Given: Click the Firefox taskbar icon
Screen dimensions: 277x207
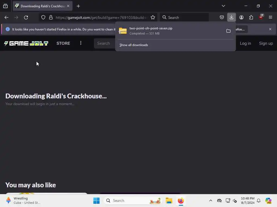Looking at the screenshot, I should point(181,201).
